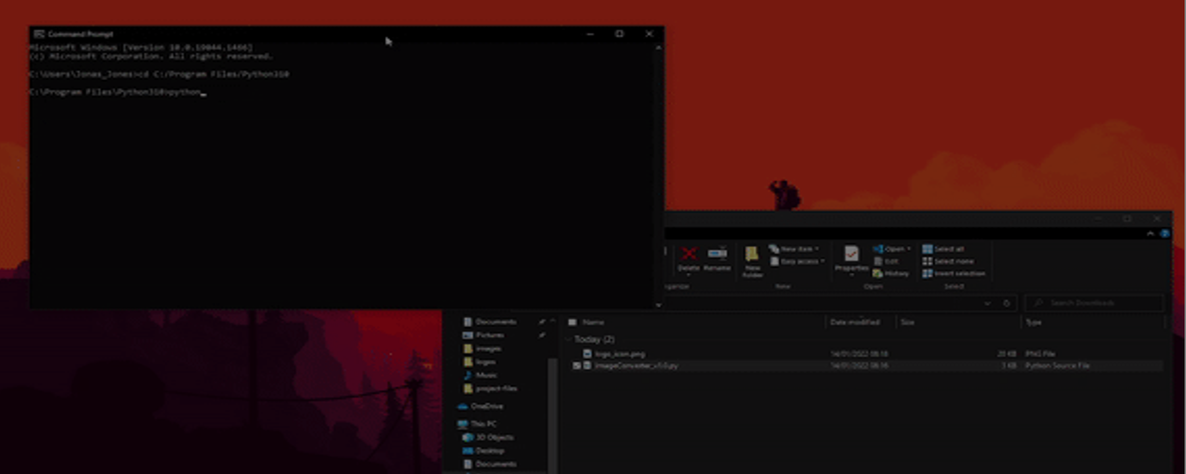Select the project-files folder in sidebar

pyautogui.click(x=496, y=388)
